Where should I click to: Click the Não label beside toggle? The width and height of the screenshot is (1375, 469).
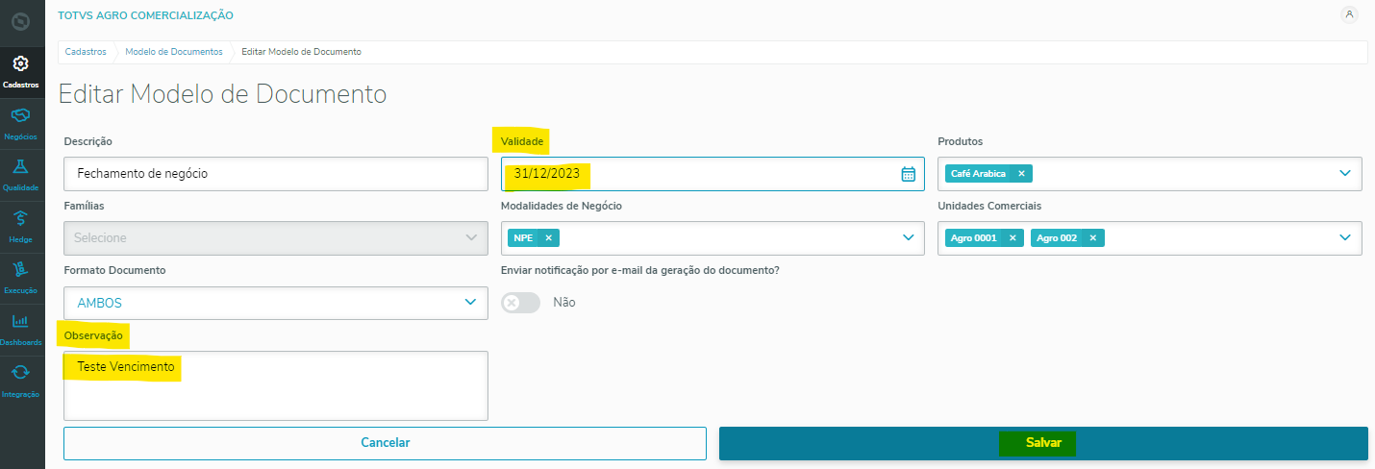coord(564,302)
